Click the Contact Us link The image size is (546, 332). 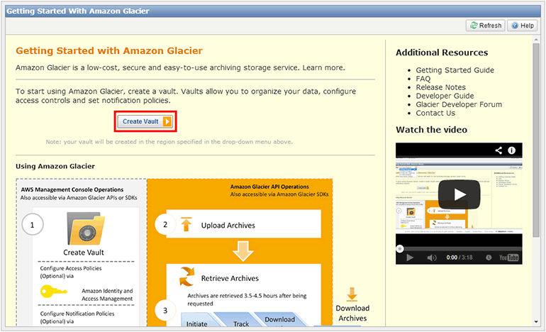click(x=435, y=113)
